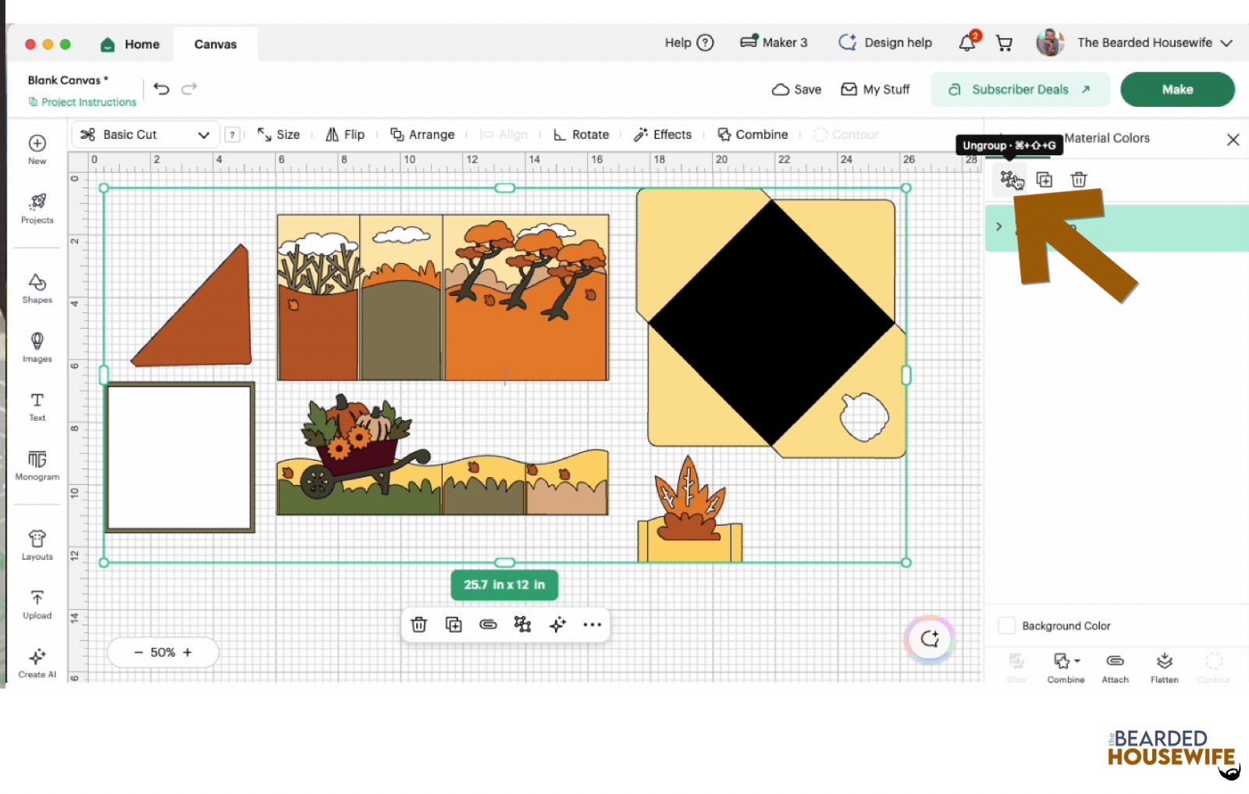Switch to the Home tab
The height and width of the screenshot is (794, 1249).
[x=130, y=44]
